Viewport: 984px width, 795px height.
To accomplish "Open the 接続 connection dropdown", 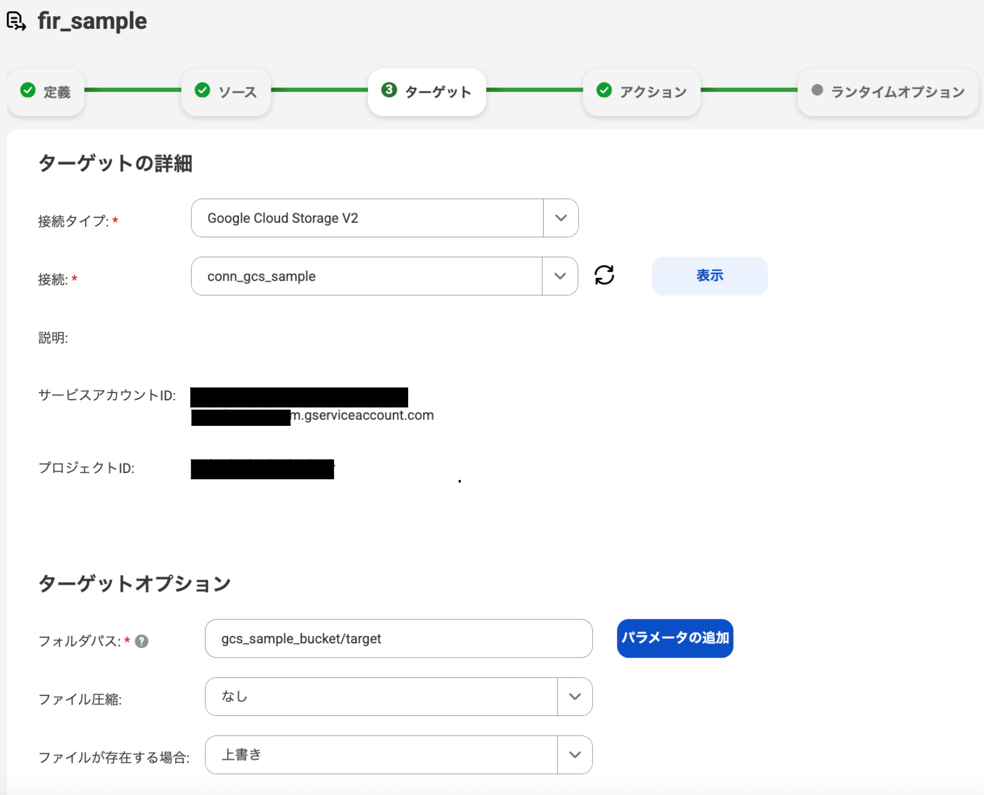I will (560, 276).
